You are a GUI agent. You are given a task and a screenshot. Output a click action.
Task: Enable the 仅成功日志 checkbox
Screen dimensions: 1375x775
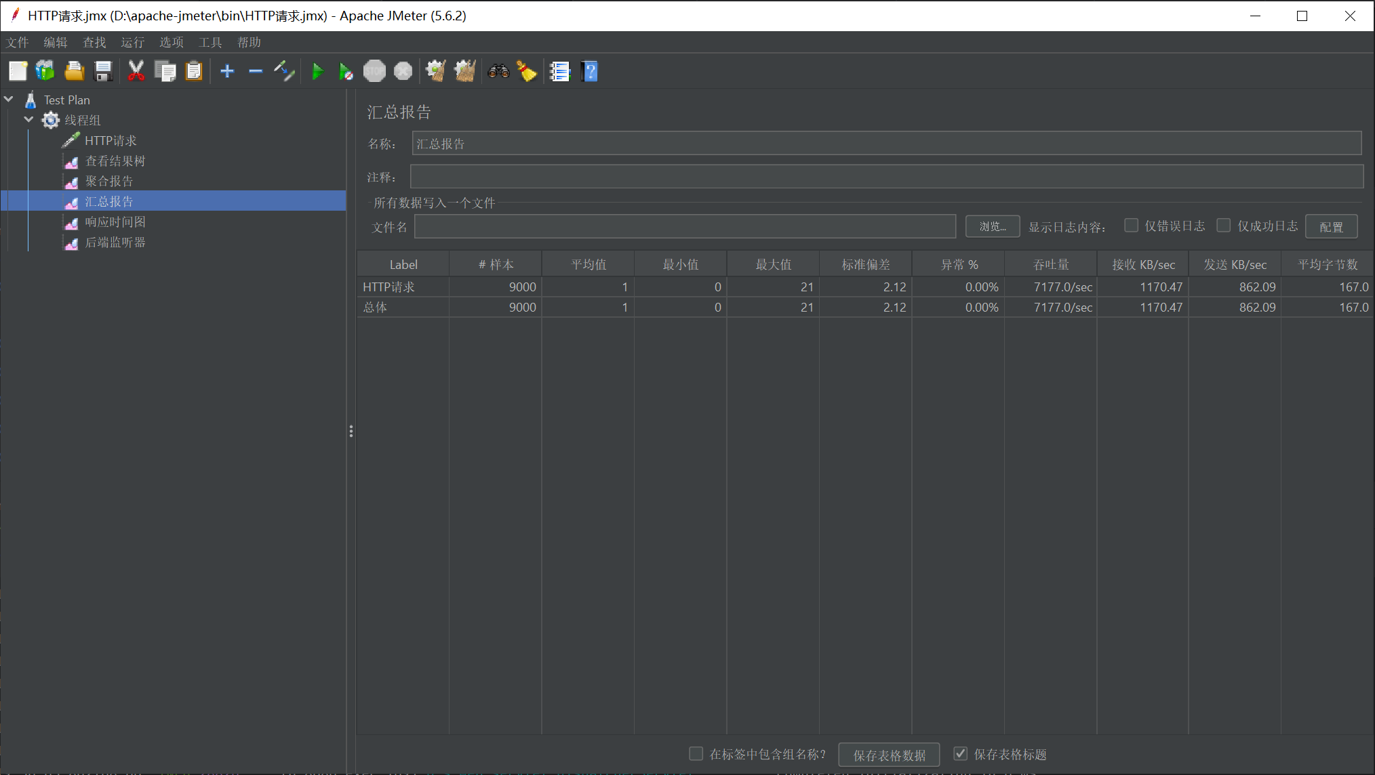[1224, 226]
